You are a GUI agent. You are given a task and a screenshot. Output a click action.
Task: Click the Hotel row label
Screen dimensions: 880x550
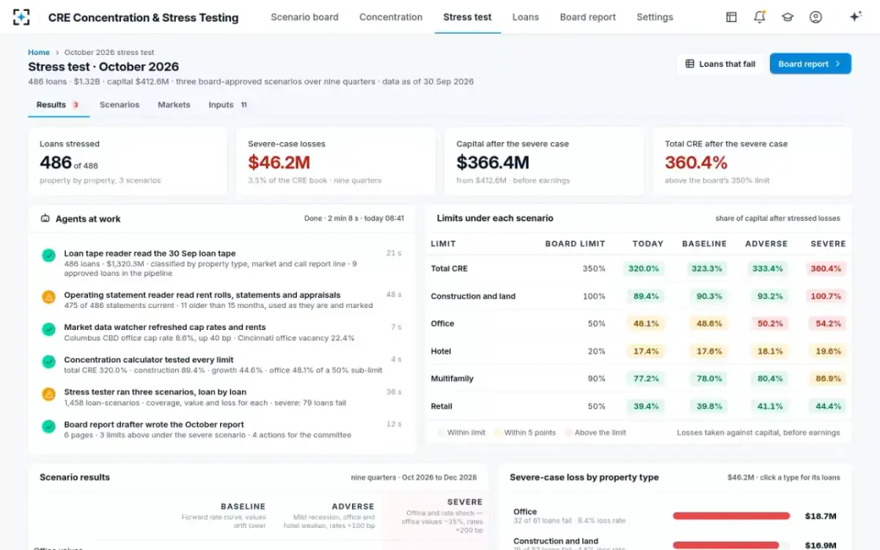click(x=441, y=351)
